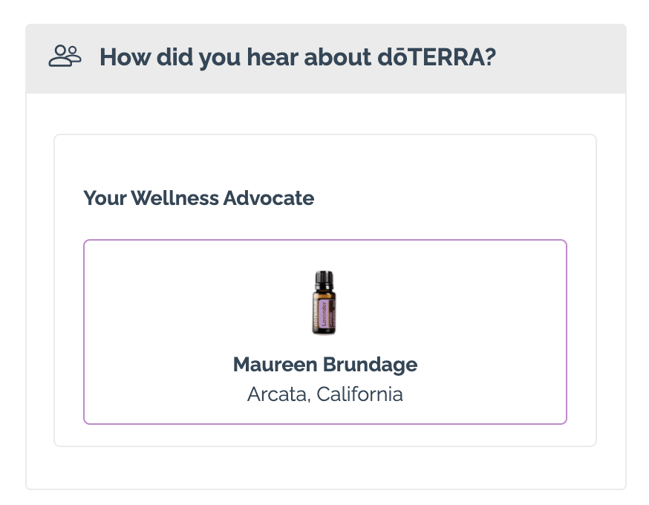Viewport: 649px width, 505px height.
Task: Click the black cap of the oil bottle
Action: pyautogui.click(x=324, y=280)
